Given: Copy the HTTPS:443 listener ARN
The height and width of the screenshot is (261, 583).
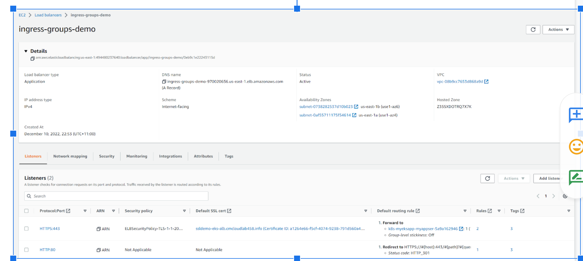Looking at the screenshot, I should [98, 229].
